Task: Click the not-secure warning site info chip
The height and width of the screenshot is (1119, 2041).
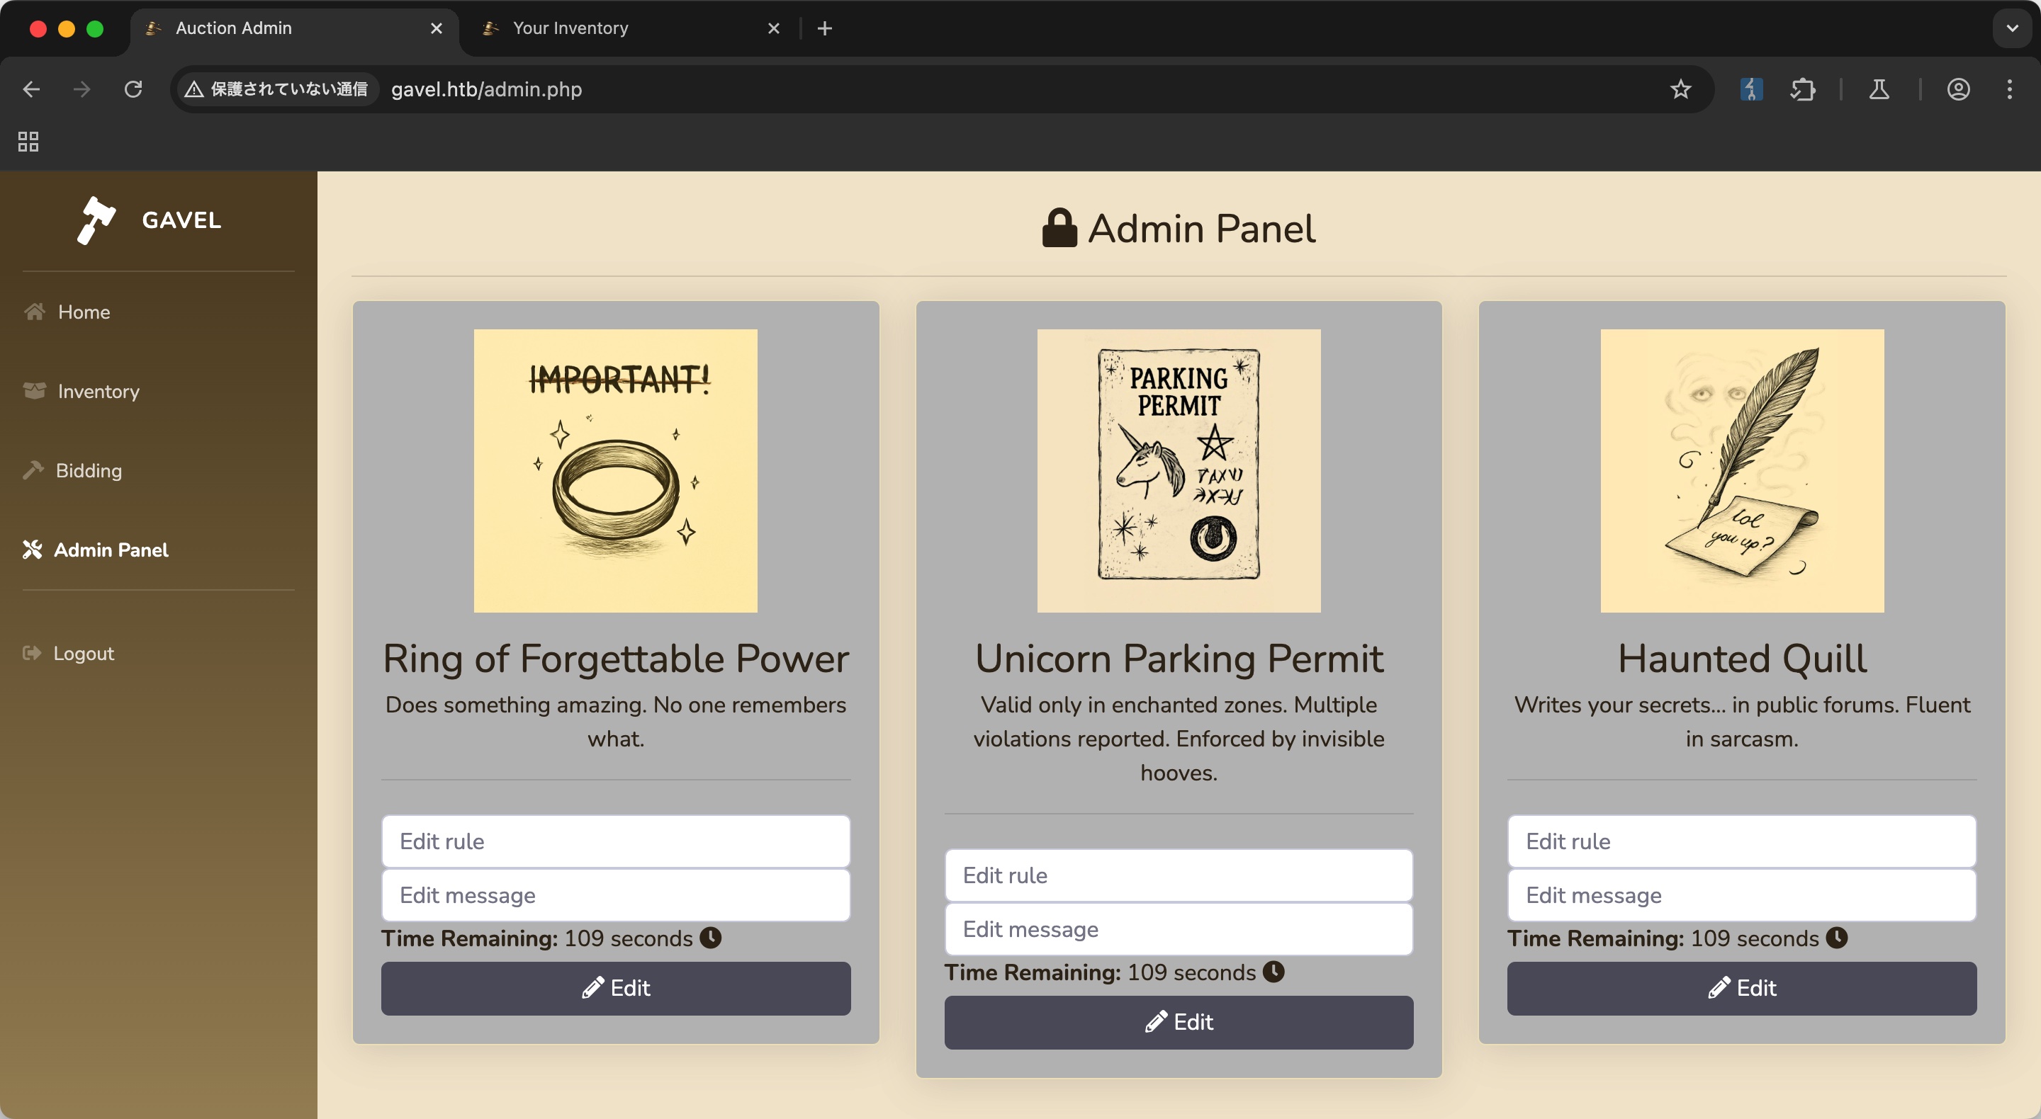Action: [x=276, y=89]
